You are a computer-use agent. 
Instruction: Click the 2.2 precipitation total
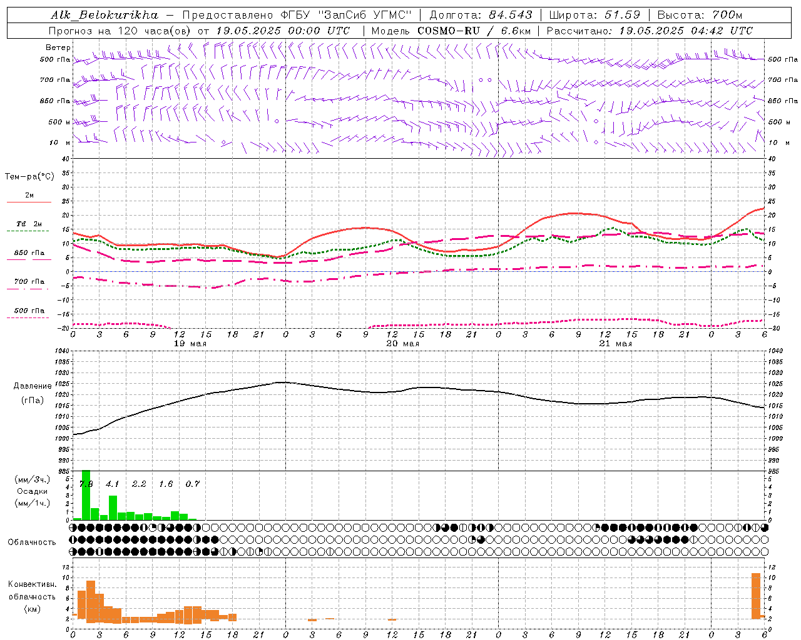click(x=139, y=484)
